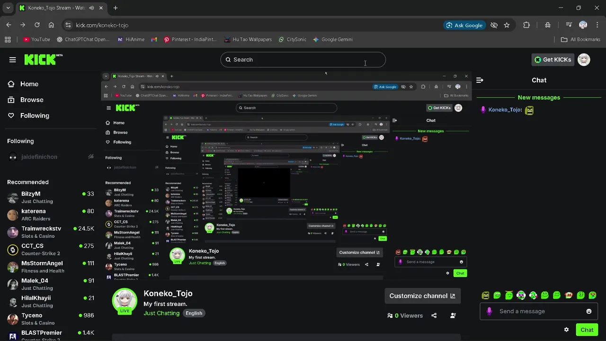Viewport: 606px width, 341px height.
Task: Open the Chrome extensions menu
Action: pos(526,25)
